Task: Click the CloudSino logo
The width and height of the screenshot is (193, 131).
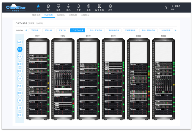Action: coord(16,8)
